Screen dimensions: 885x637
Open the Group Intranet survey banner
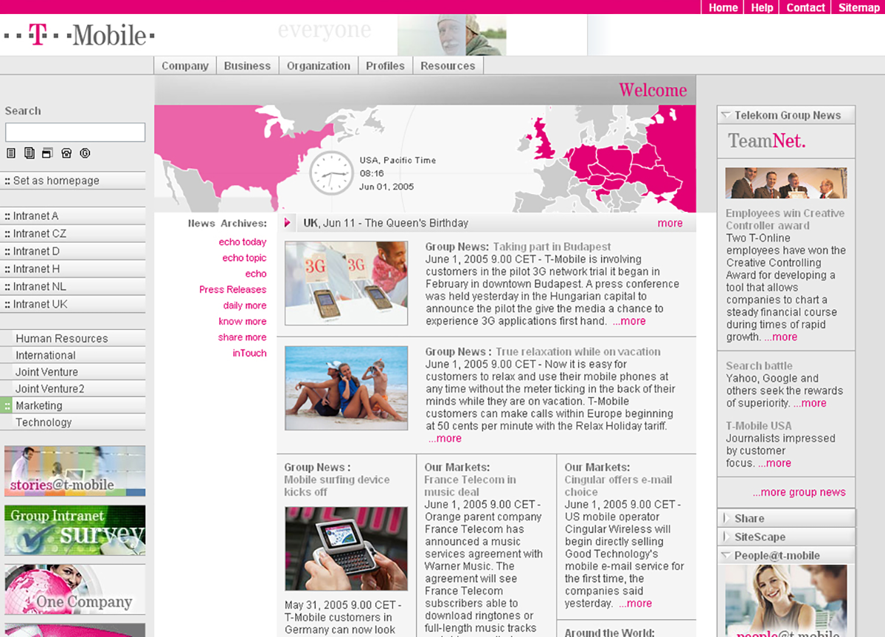(x=74, y=530)
